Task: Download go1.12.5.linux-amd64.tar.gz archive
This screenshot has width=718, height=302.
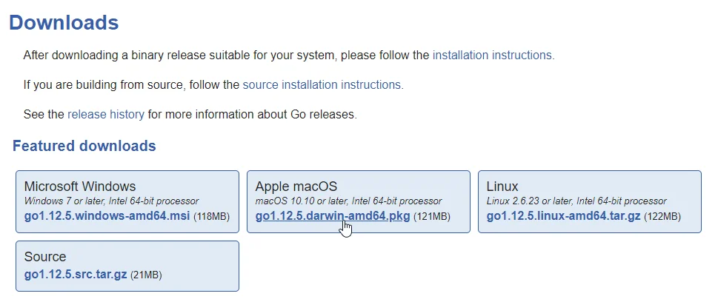Action: (x=563, y=216)
